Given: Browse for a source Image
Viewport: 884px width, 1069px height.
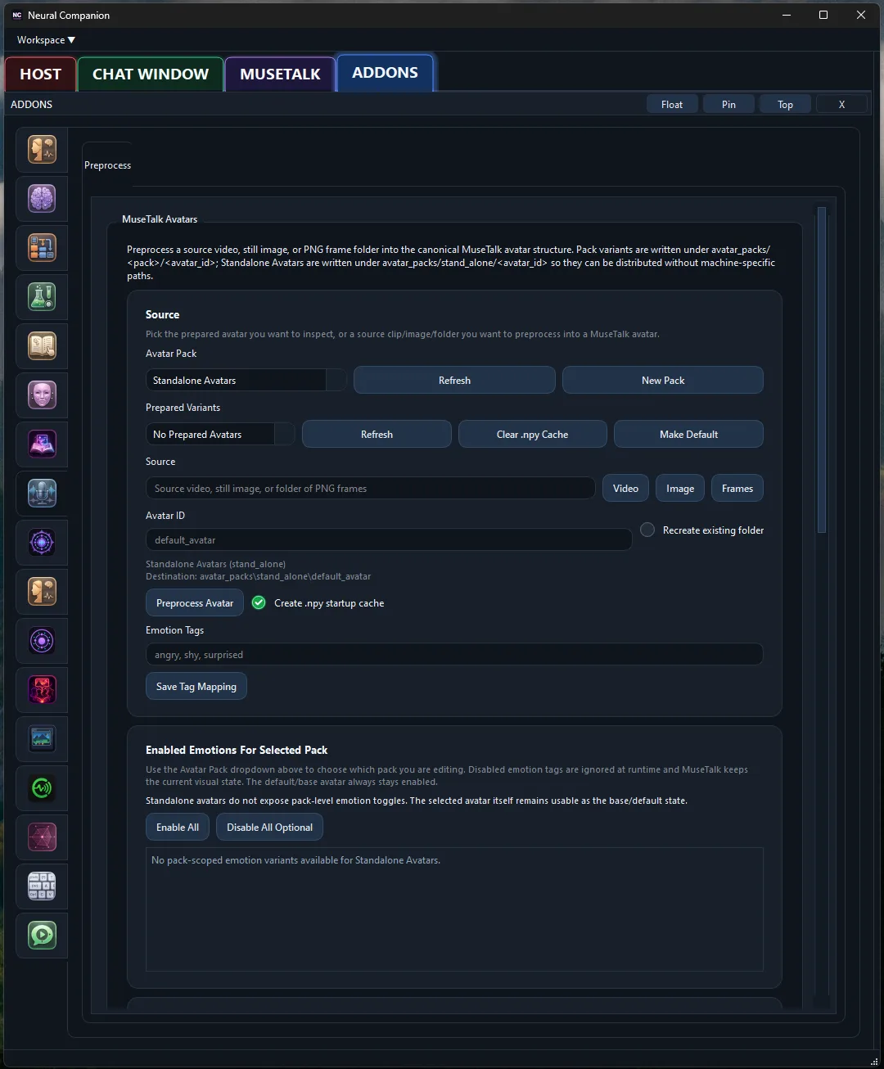Looking at the screenshot, I should pos(680,488).
